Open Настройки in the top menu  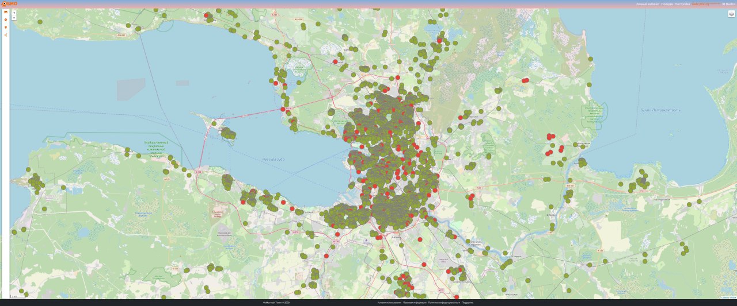(682, 4)
